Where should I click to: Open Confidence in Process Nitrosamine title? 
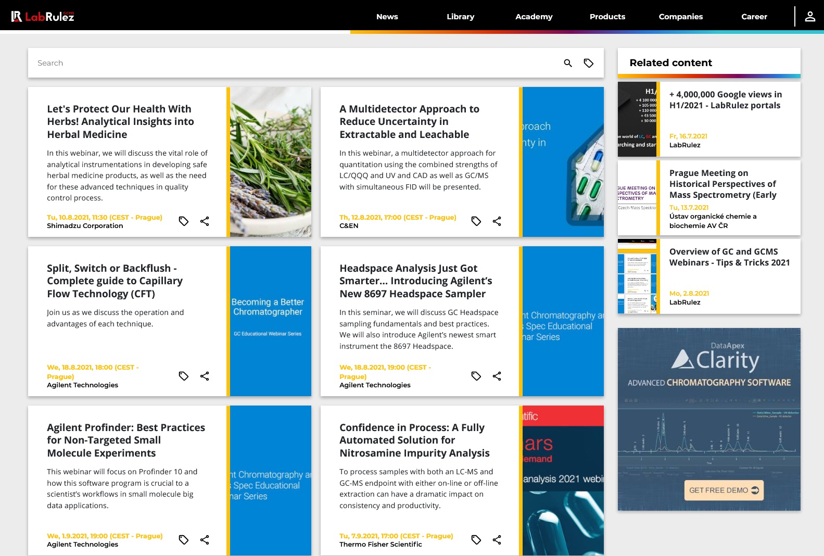[x=414, y=440]
